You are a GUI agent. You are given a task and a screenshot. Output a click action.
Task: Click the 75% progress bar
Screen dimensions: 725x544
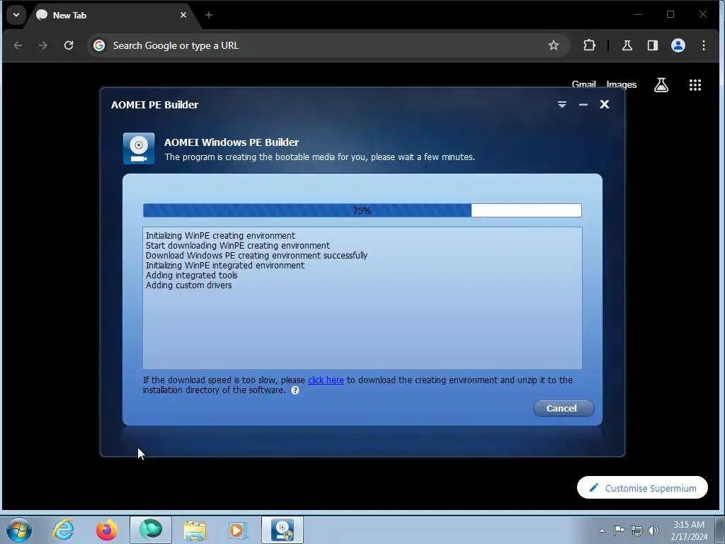(362, 210)
